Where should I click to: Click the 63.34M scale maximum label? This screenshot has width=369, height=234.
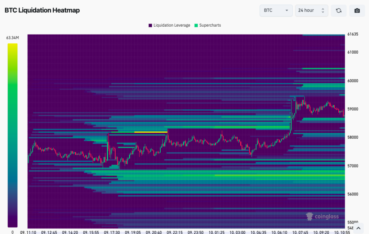tap(13, 37)
